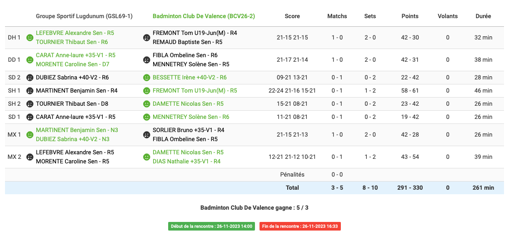Select the Points column header
This screenshot has height=236, width=509.
tap(410, 16)
